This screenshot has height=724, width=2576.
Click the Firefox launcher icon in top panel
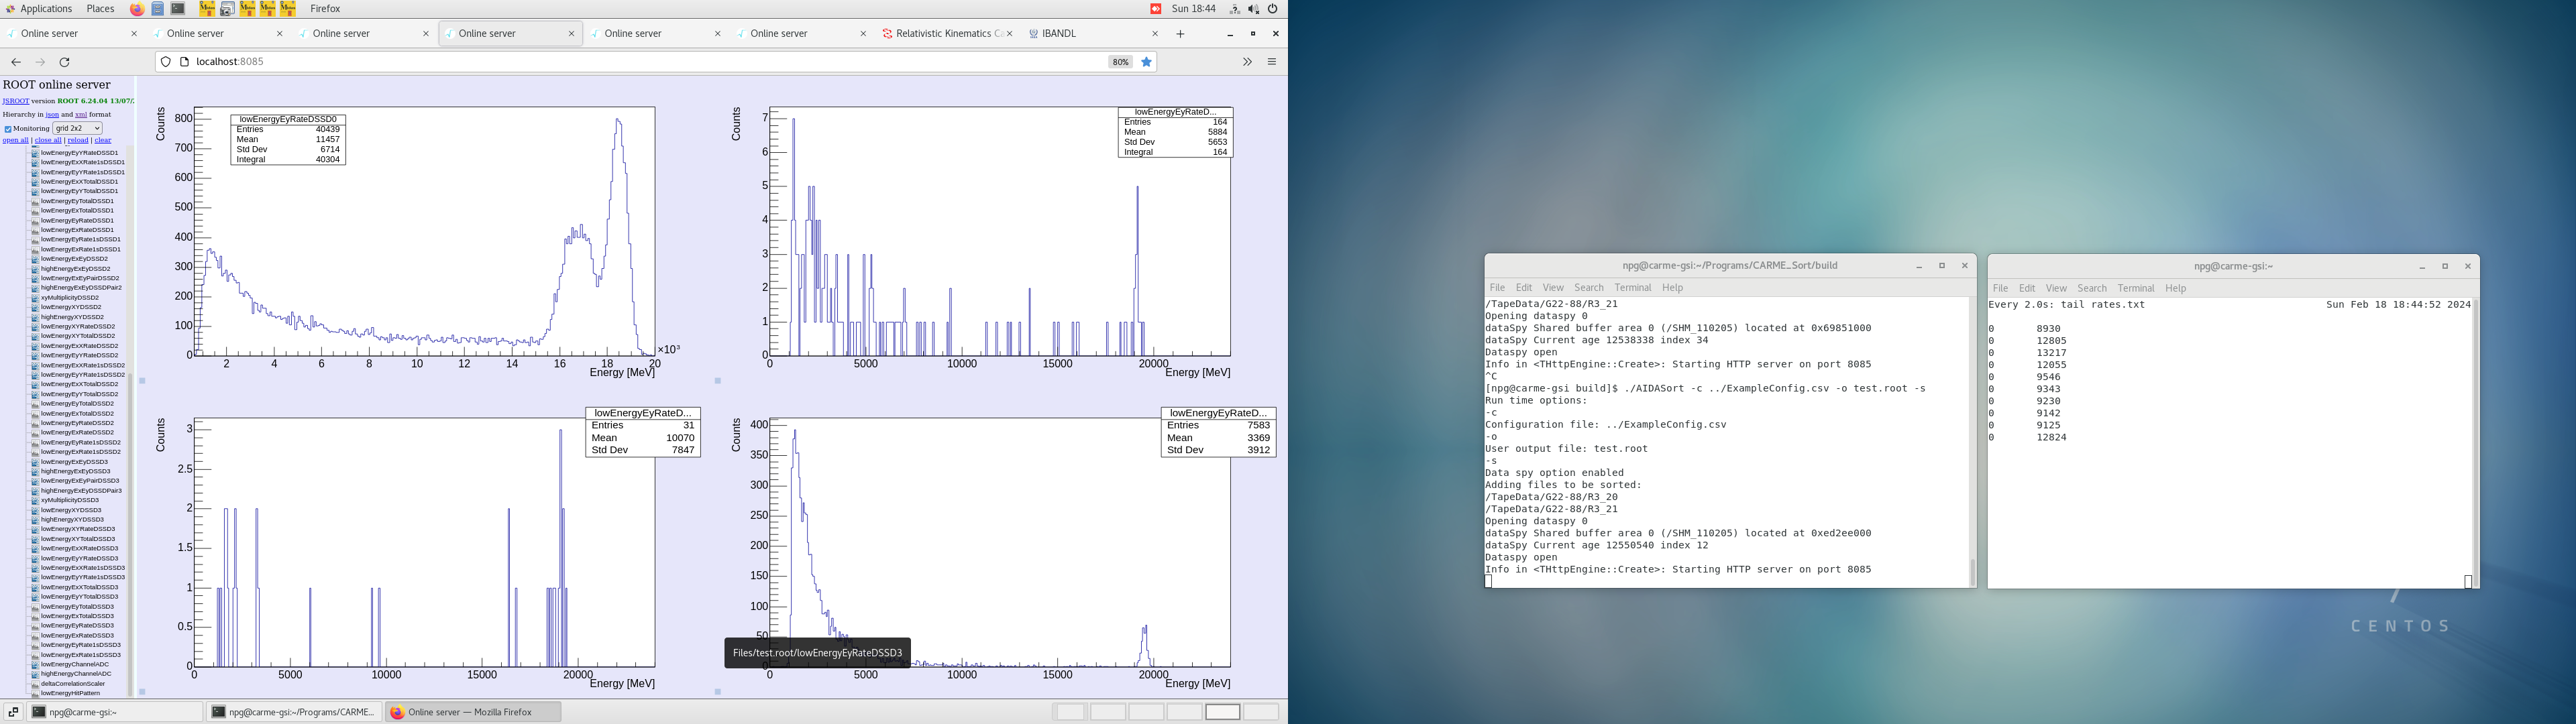click(137, 9)
